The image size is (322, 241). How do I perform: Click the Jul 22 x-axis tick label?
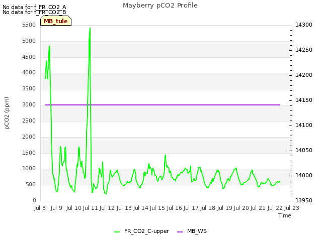point(275,208)
